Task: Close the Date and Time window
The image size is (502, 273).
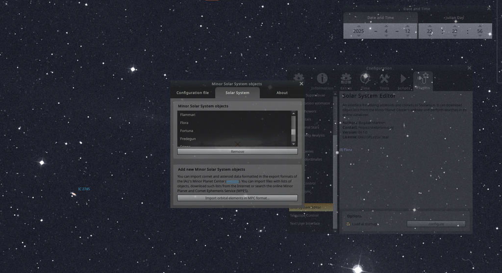Action: tap(489, 9)
